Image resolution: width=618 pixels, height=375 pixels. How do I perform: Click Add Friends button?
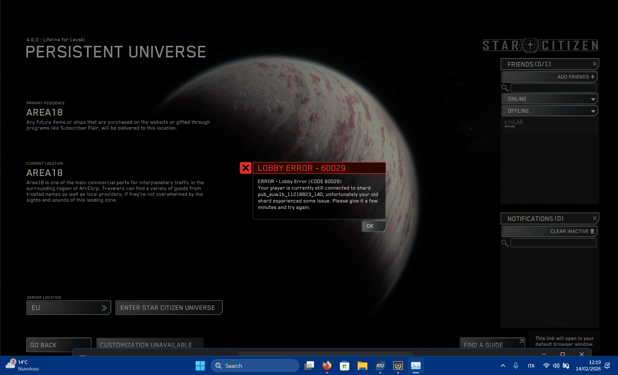click(549, 77)
